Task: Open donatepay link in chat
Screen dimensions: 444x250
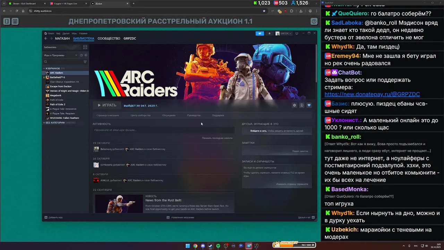Action: [x=372, y=94]
